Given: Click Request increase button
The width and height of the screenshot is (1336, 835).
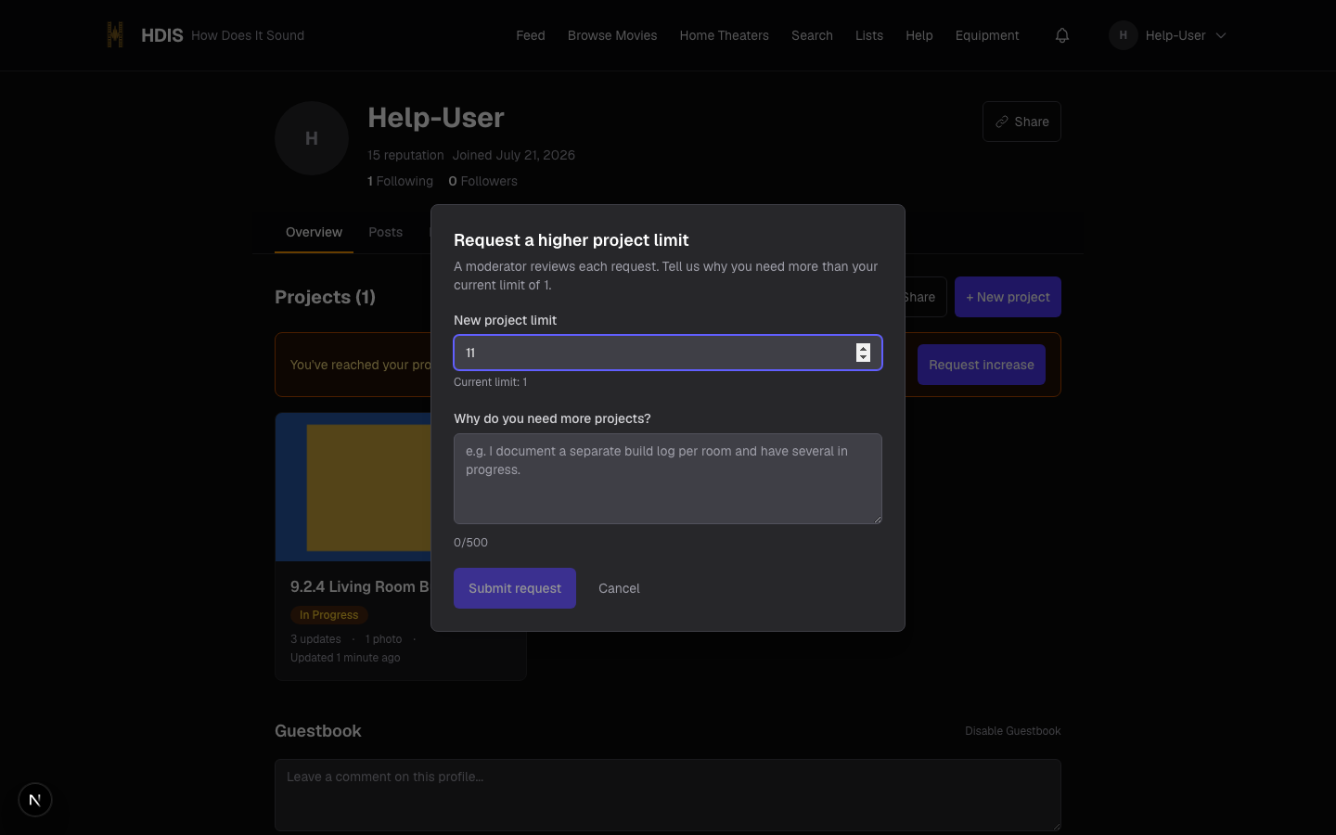Looking at the screenshot, I should 982,365.
